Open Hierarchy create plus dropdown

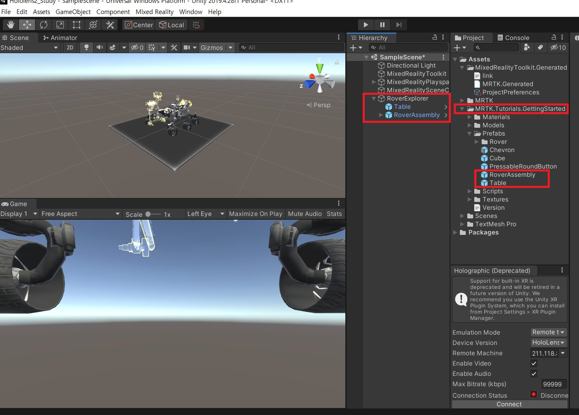pos(356,47)
